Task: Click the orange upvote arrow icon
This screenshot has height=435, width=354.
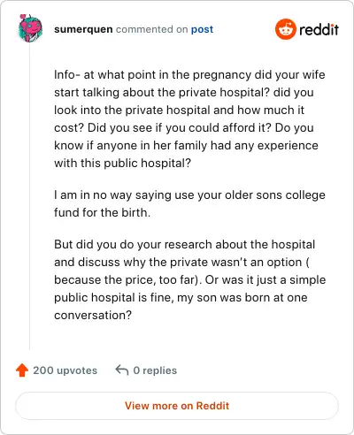Action: [x=22, y=370]
